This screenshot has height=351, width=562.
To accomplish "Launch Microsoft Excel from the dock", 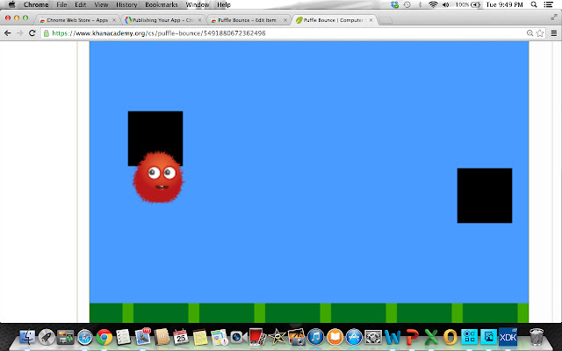I will coord(431,337).
